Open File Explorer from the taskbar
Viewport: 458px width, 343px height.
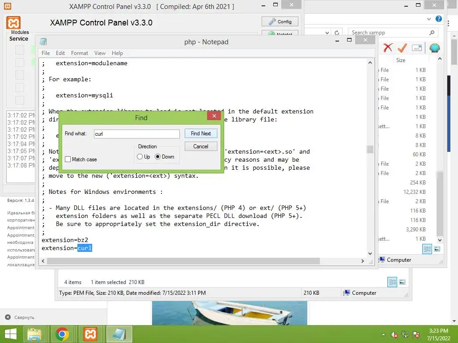(x=34, y=334)
